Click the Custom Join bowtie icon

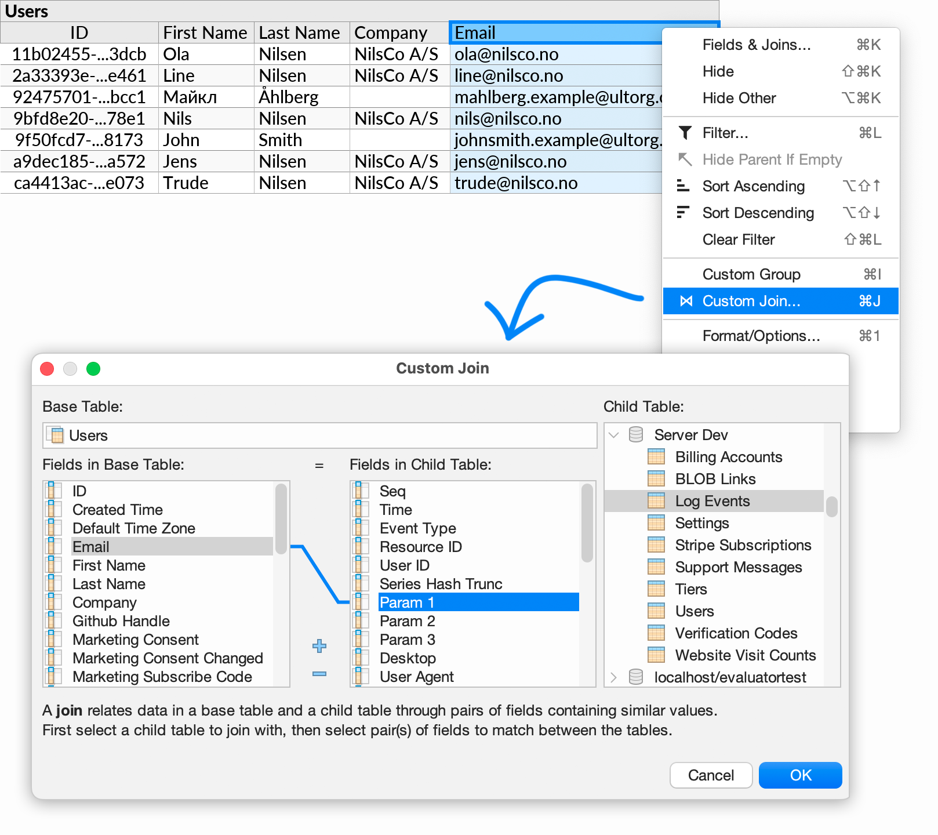click(x=687, y=301)
